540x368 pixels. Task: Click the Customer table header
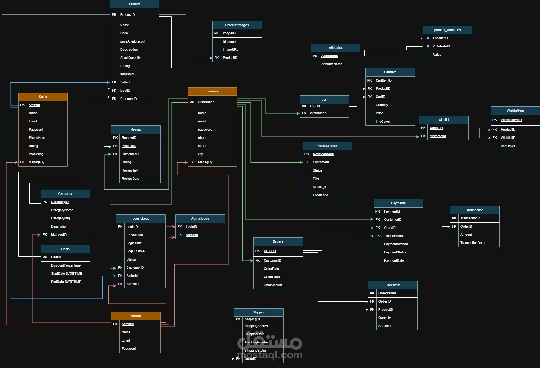click(212, 91)
